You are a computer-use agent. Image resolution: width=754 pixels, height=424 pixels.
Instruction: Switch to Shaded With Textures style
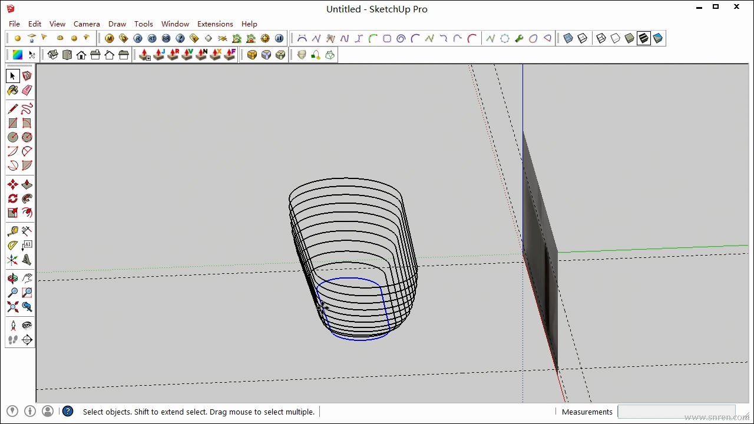pos(644,38)
